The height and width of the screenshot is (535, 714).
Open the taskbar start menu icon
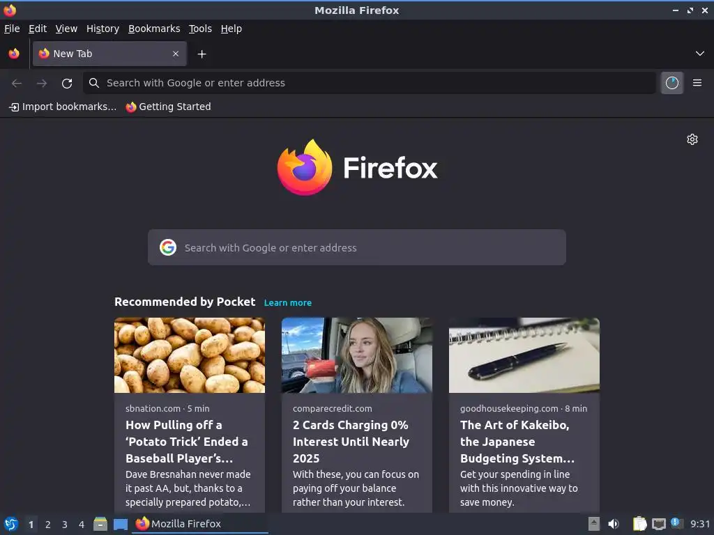(11, 524)
